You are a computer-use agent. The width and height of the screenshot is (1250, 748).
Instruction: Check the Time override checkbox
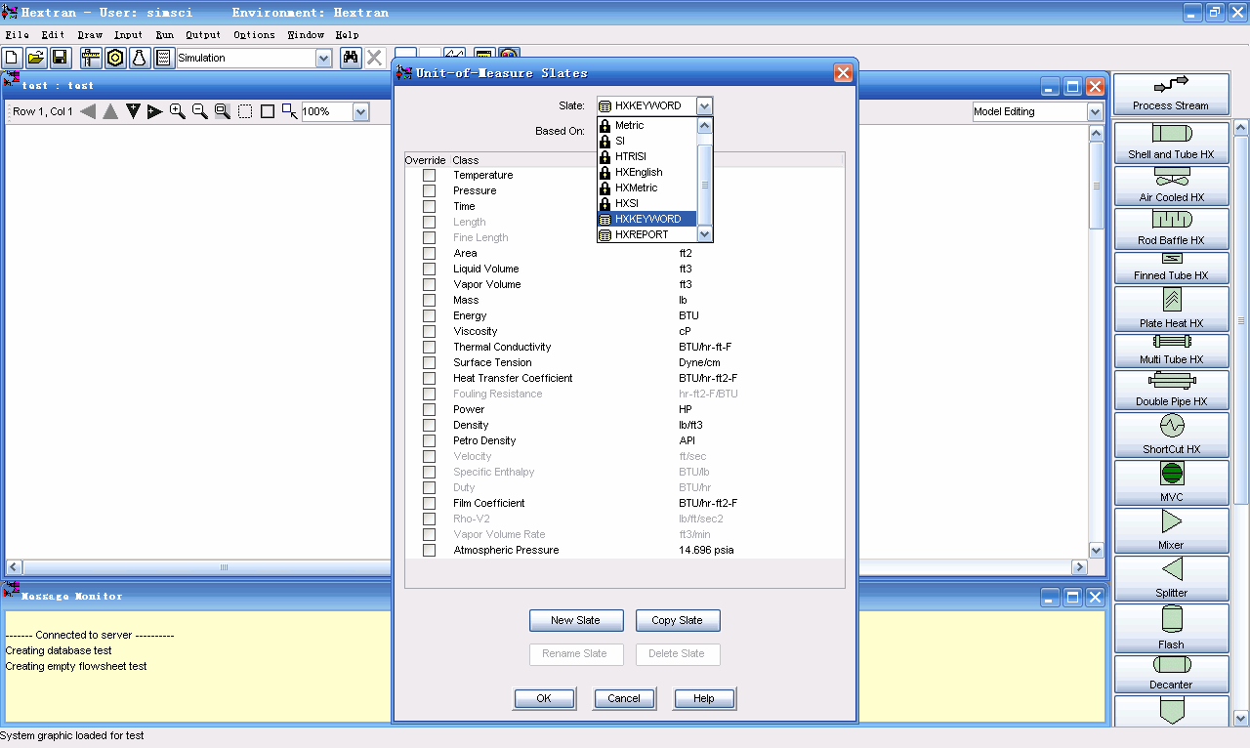click(x=429, y=206)
